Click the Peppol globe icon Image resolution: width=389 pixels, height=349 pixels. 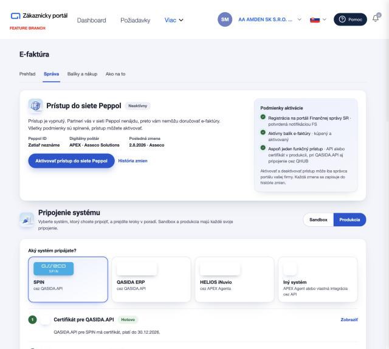(35, 106)
